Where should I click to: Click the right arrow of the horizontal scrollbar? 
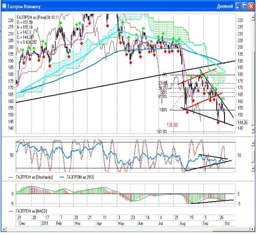[253, 229]
